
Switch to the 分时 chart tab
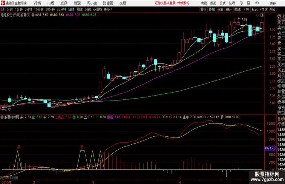pyautogui.click(x=10, y=9)
